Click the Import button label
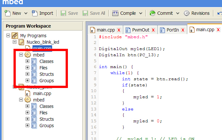 (46, 13)
